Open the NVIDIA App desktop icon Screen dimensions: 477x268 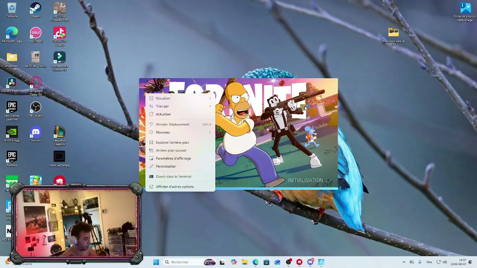pos(12,134)
